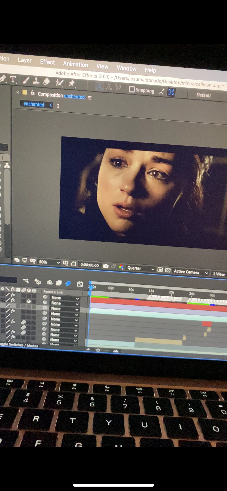Open the Layer menu
The width and height of the screenshot is (227, 491).
(25, 60)
